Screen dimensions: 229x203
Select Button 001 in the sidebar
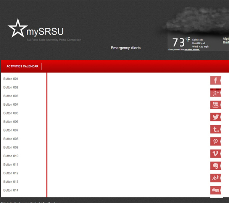[11, 79]
